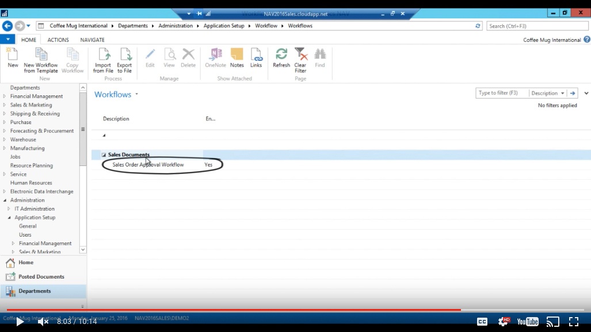Switch to the NAVIGATE ribbon tab
Viewport: 591px width, 332px height.
point(92,40)
